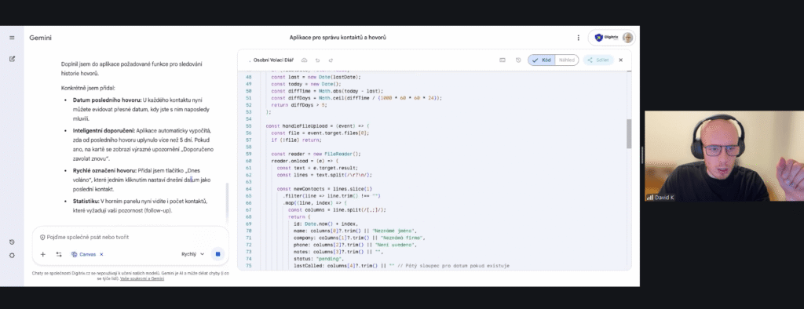
Task: Toggle the console panel icon in the canvas toolbar
Action: coord(502,60)
